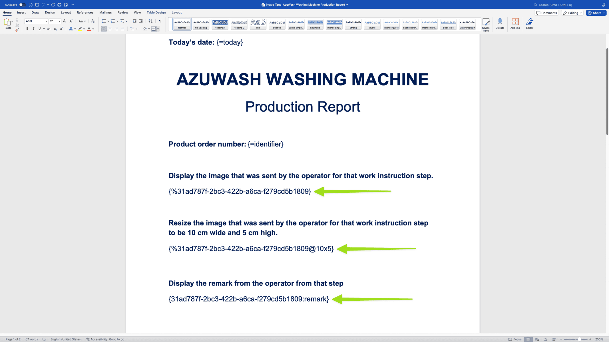
Task: Show paragraph marks with Pilcrow icon
Action: (160, 21)
